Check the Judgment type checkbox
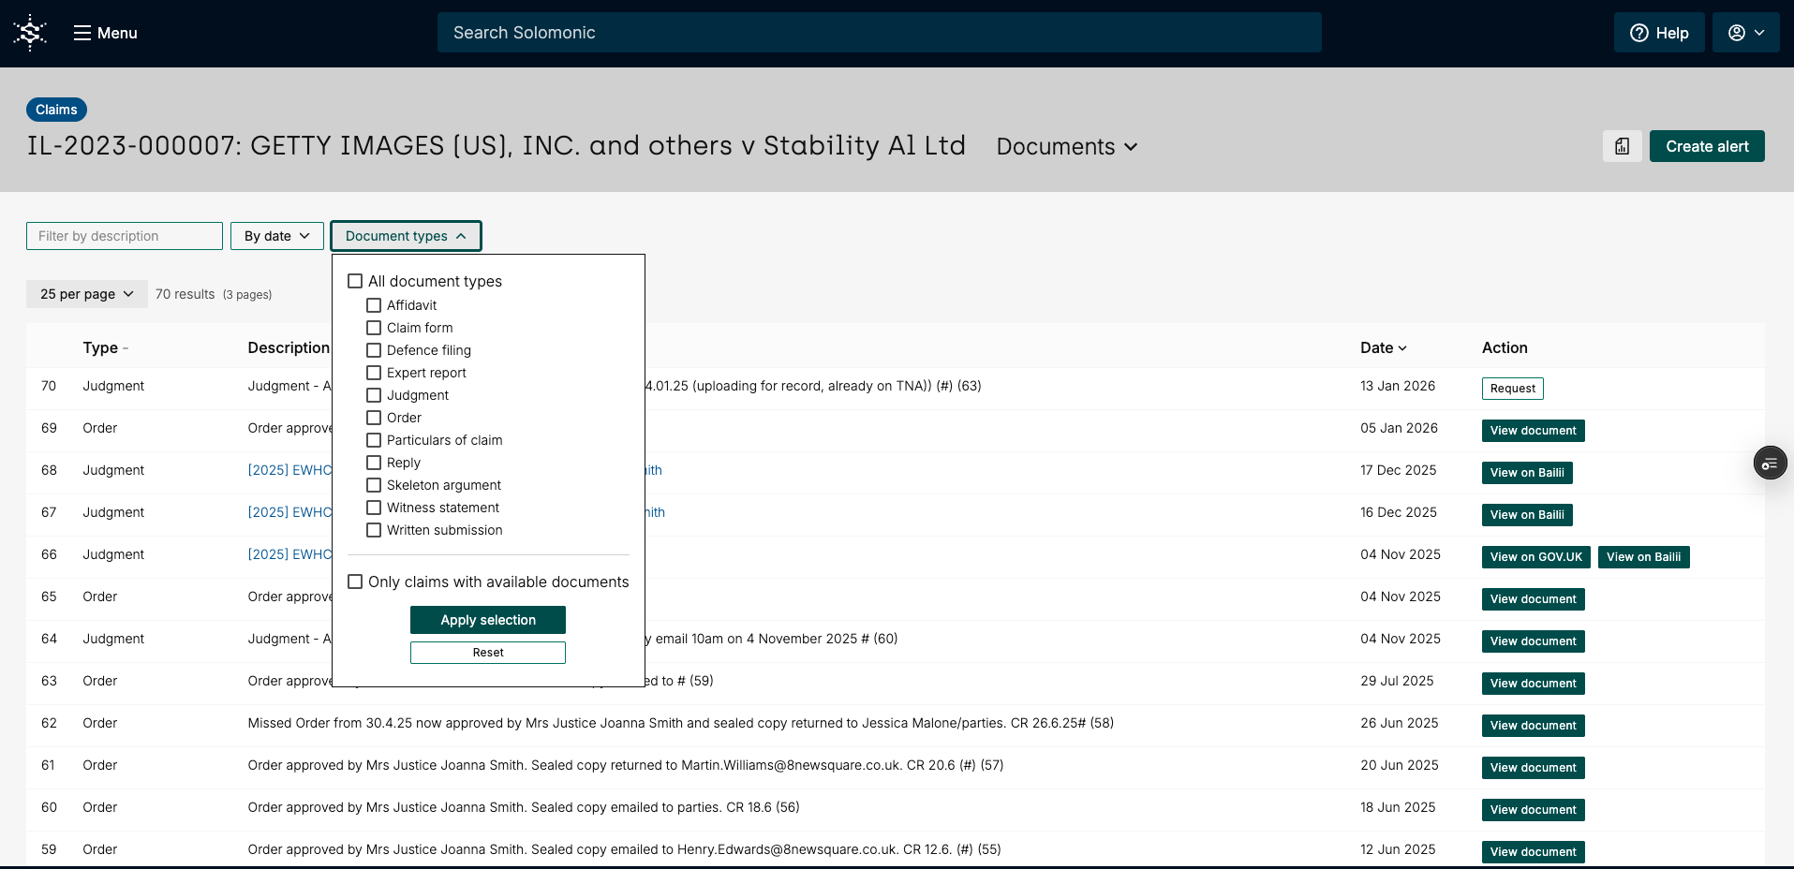Image resolution: width=1794 pixels, height=869 pixels. [374, 395]
